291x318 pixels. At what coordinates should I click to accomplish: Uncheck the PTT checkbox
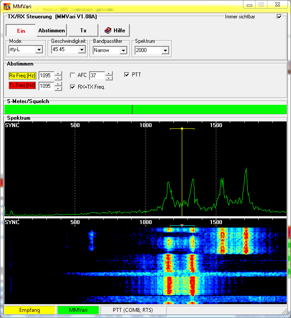point(127,75)
